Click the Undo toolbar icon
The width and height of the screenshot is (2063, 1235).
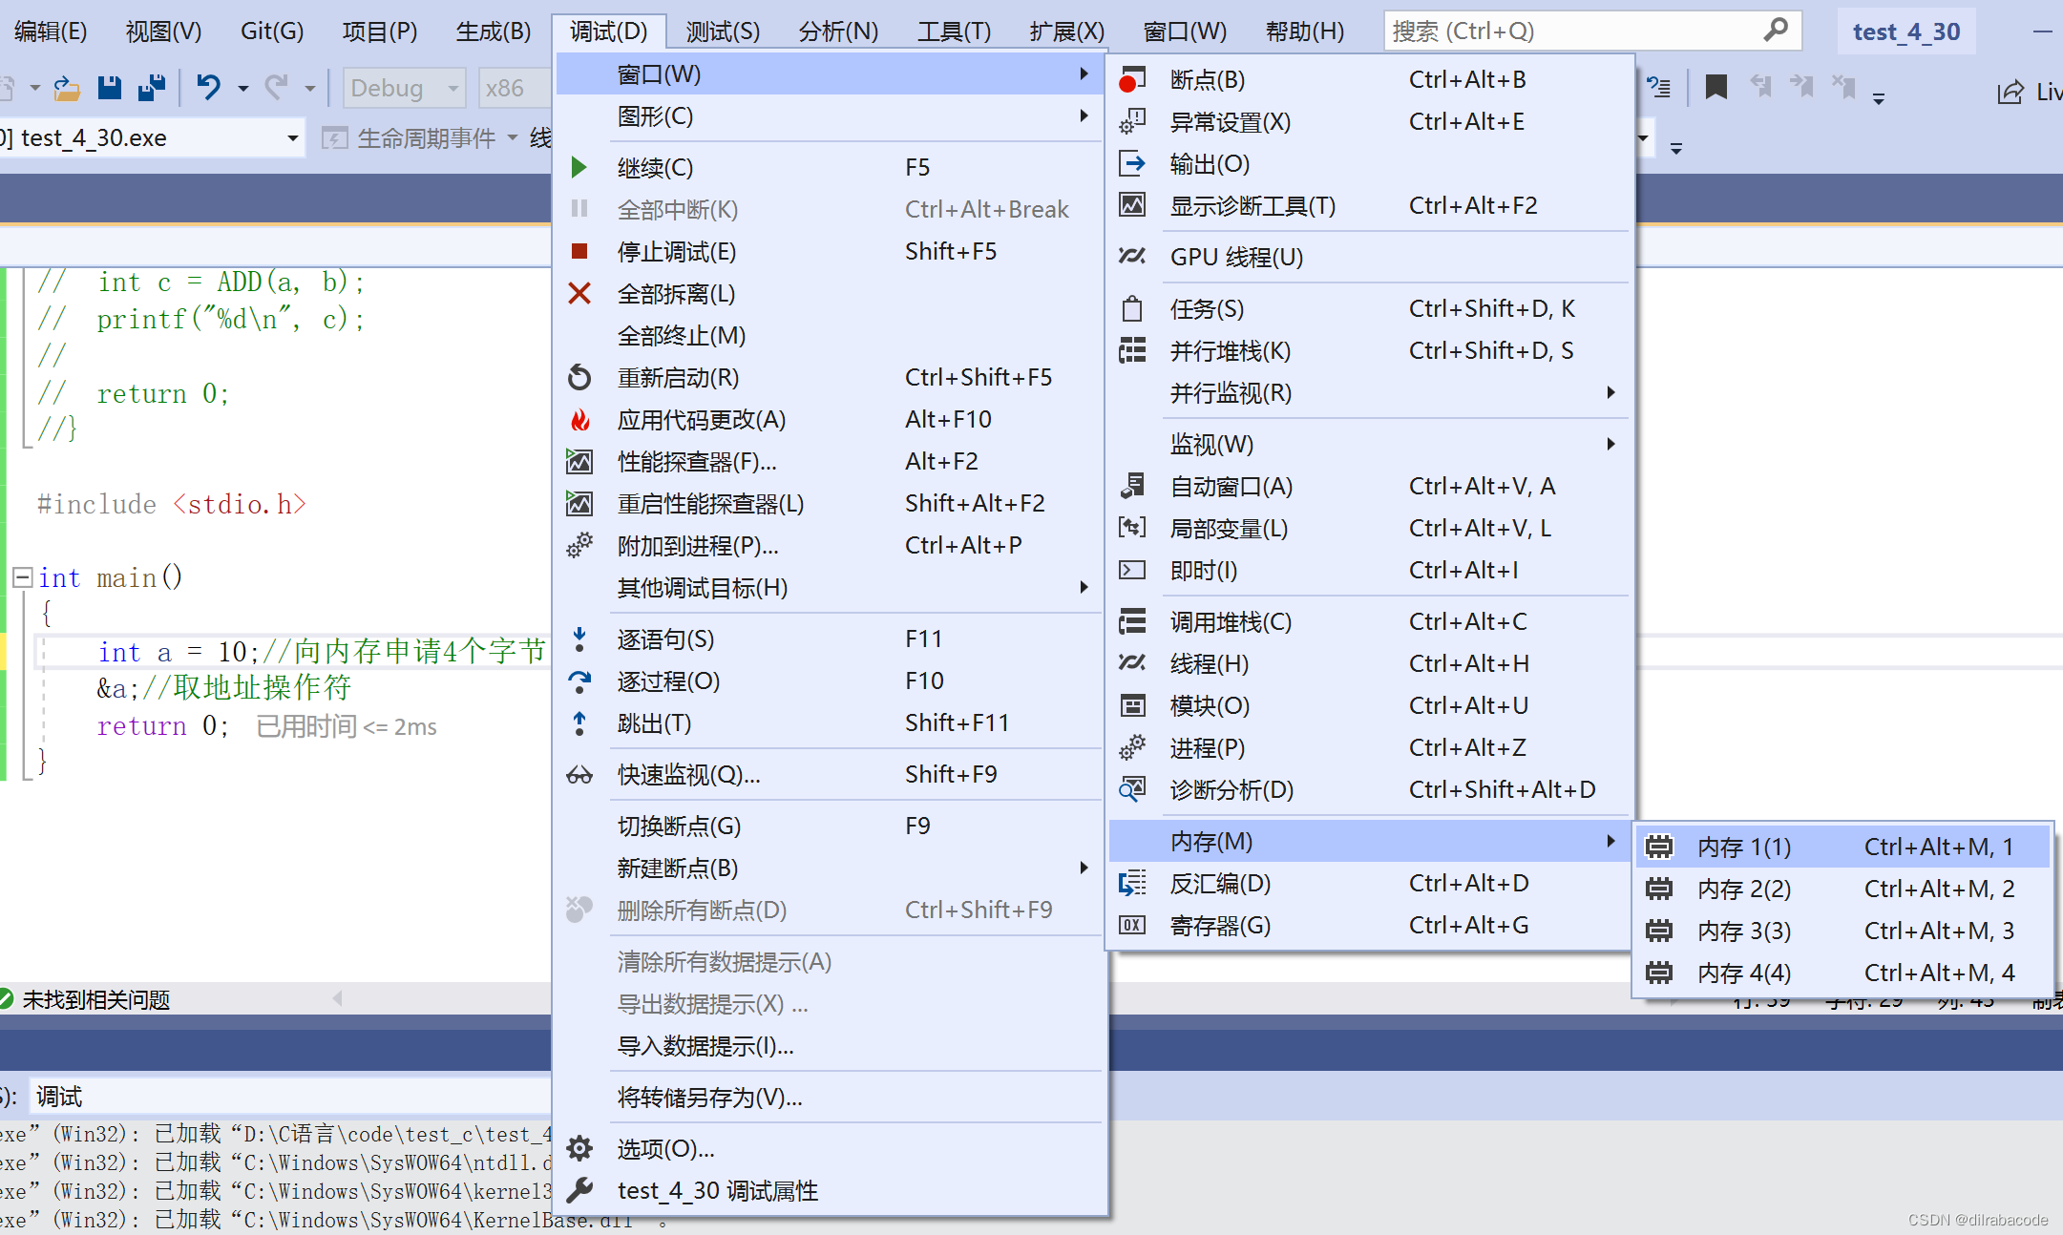point(208,88)
